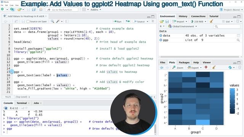This screenshot has width=244, height=137.
Task: Open an existing file via folder icon
Action: pos(19,10)
